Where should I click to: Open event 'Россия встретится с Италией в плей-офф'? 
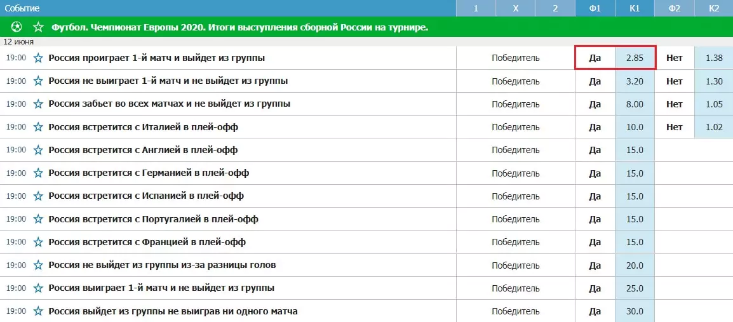(144, 127)
